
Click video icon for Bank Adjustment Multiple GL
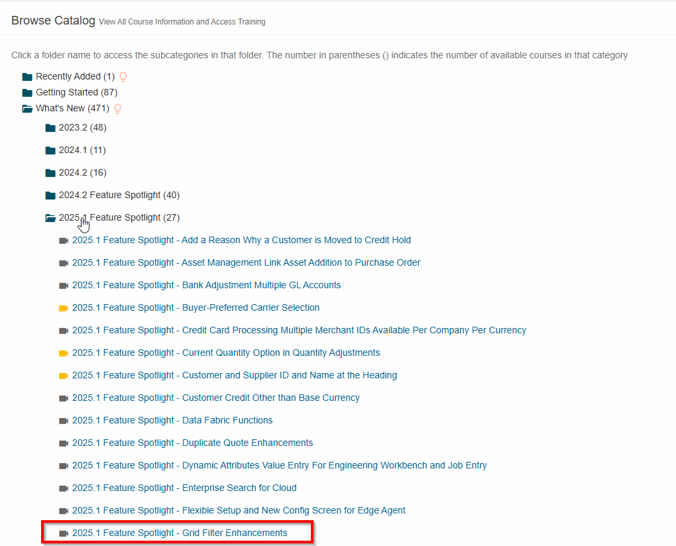[x=64, y=286]
